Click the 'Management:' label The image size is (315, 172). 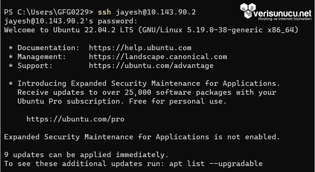[x=42, y=57]
